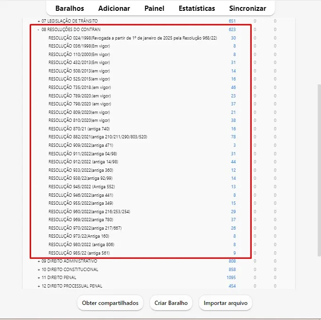
Task: Select RESOLUÇÃO 945/2022 (Antiga 552) subdeck
Action: 82,186
